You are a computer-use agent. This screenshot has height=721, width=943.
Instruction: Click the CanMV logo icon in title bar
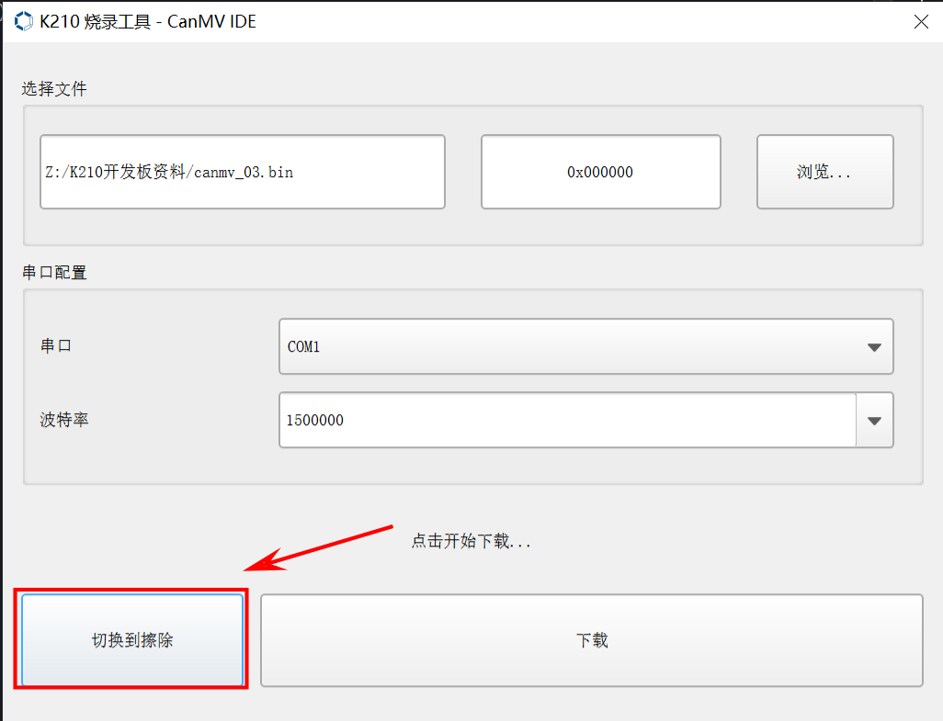pos(24,21)
